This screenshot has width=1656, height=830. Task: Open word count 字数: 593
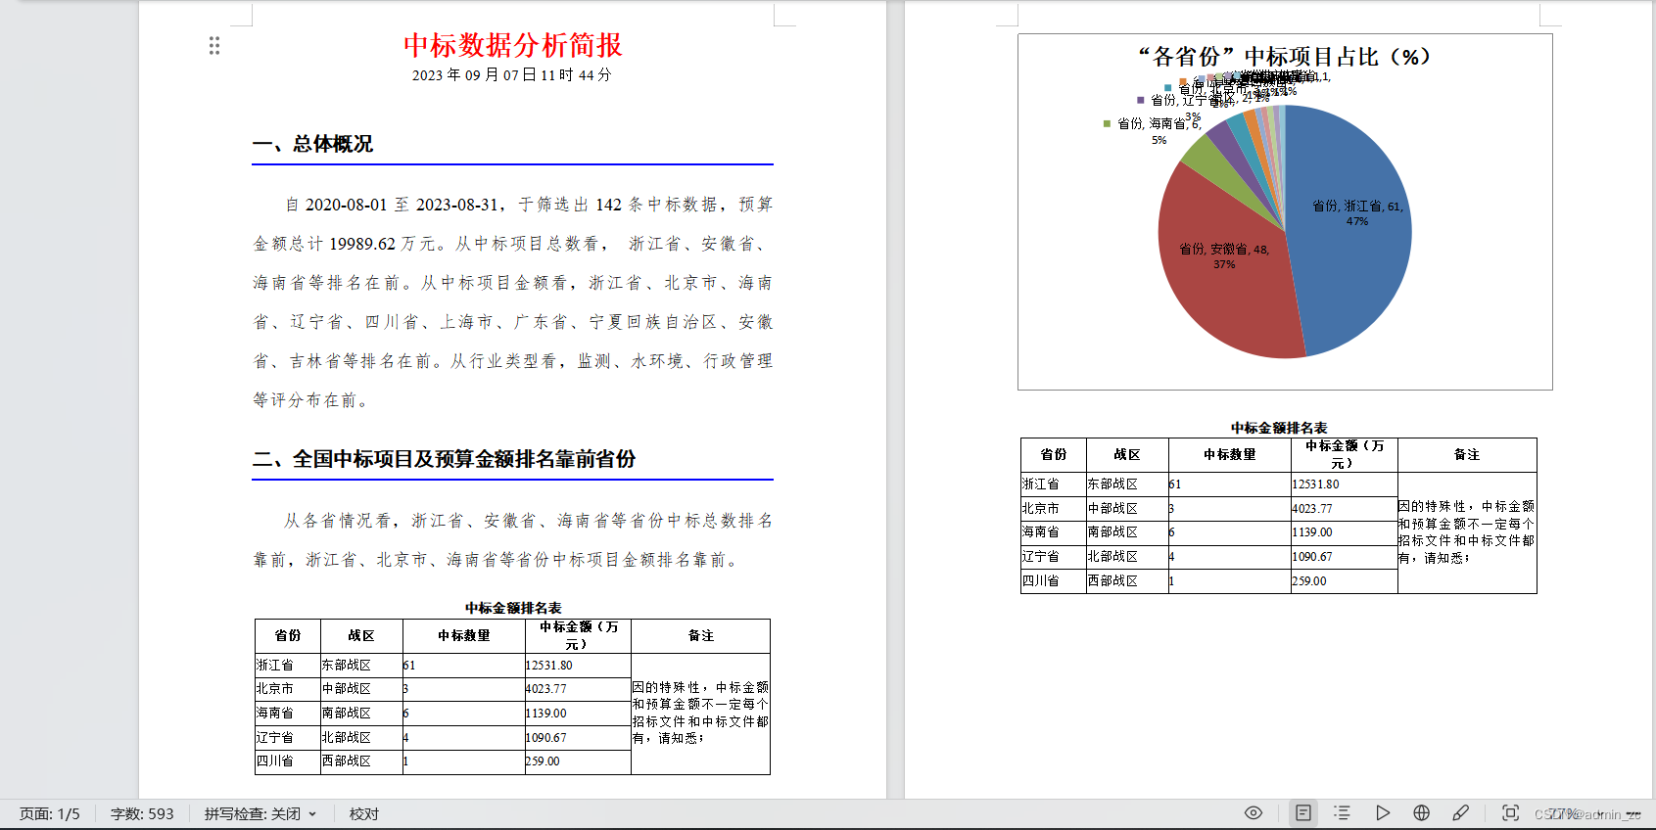pos(142,814)
